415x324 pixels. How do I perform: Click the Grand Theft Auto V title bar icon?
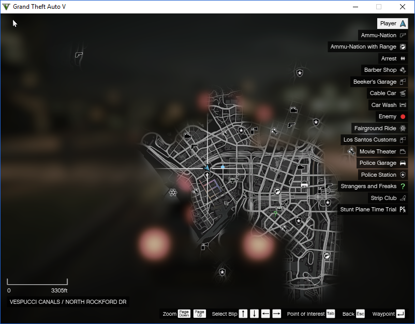(6, 7)
